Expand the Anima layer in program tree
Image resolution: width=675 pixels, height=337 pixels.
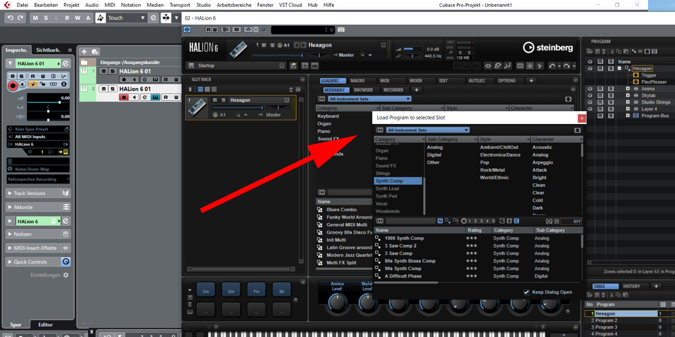point(628,89)
